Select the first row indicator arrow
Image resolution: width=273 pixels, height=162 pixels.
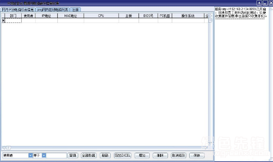pyautogui.click(x=3, y=20)
